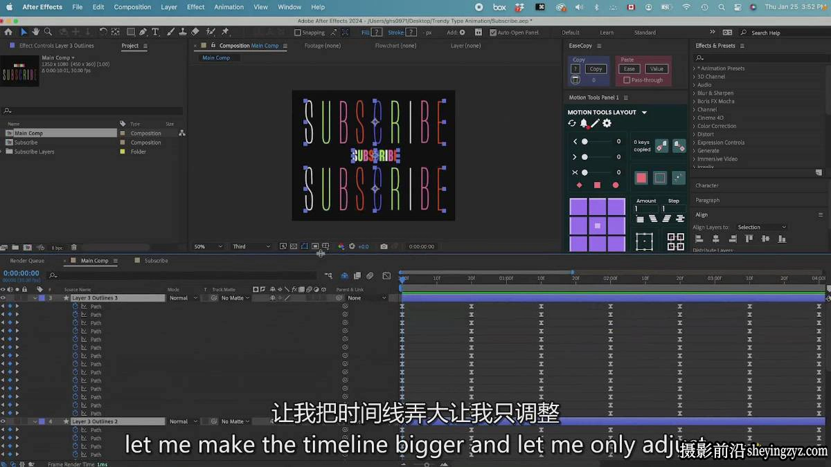Hide Layer 3 Outlines 2 eye toggle
Screen dimensions: 831x467
click(x=3, y=421)
